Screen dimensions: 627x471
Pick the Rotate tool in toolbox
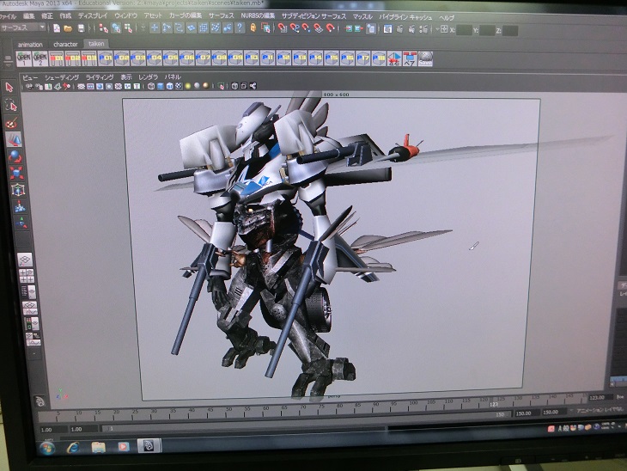[14, 156]
